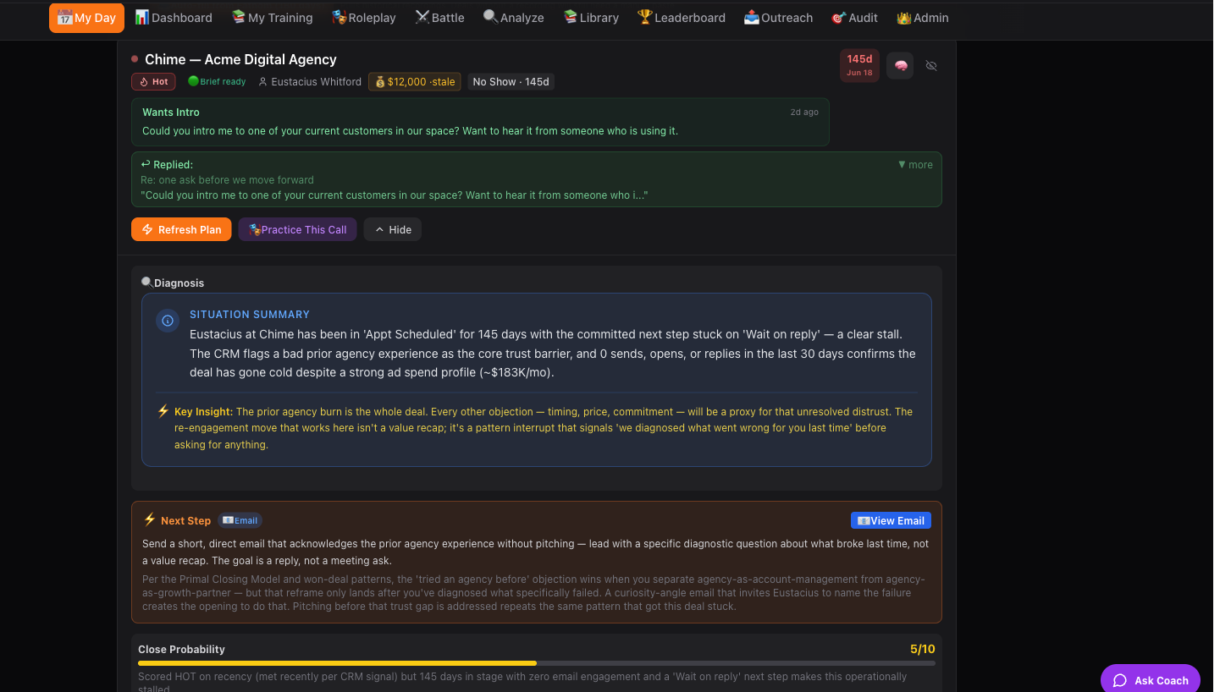1231x692 pixels.
Task: Open the Leaderboard tab
Action: (682, 18)
